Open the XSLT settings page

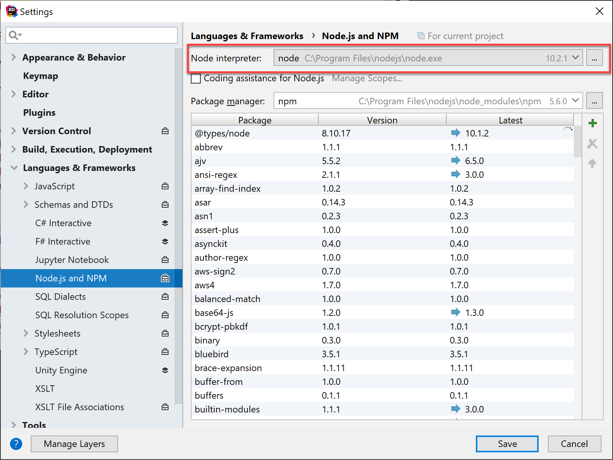click(x=45, y=389)
